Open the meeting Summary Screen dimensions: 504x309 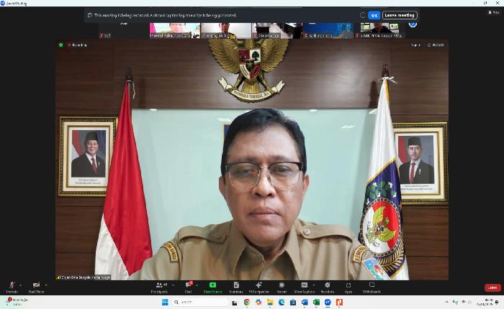click(236, 287)
